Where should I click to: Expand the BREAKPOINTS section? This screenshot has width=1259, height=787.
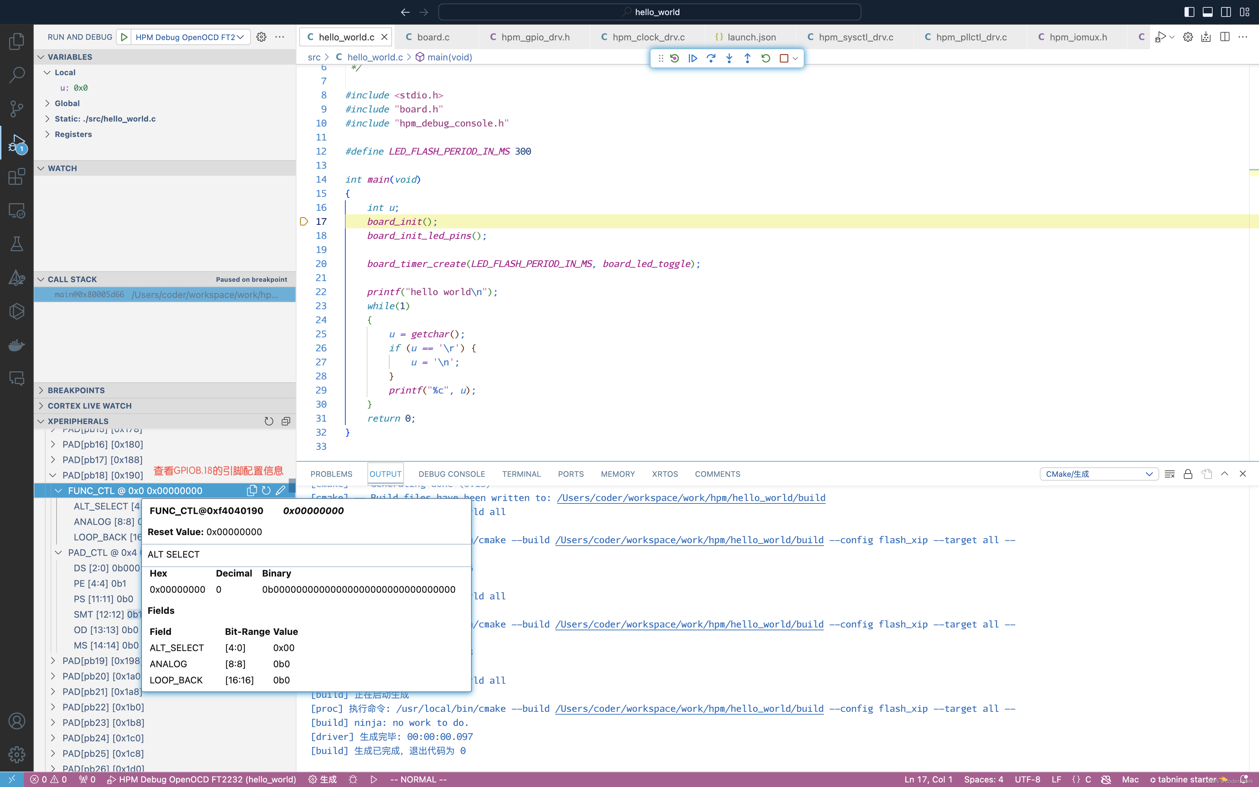(76, 390)
